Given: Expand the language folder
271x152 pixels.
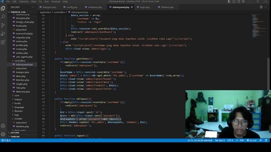Looking at the screenshot, I should click(x=19, y=107).
